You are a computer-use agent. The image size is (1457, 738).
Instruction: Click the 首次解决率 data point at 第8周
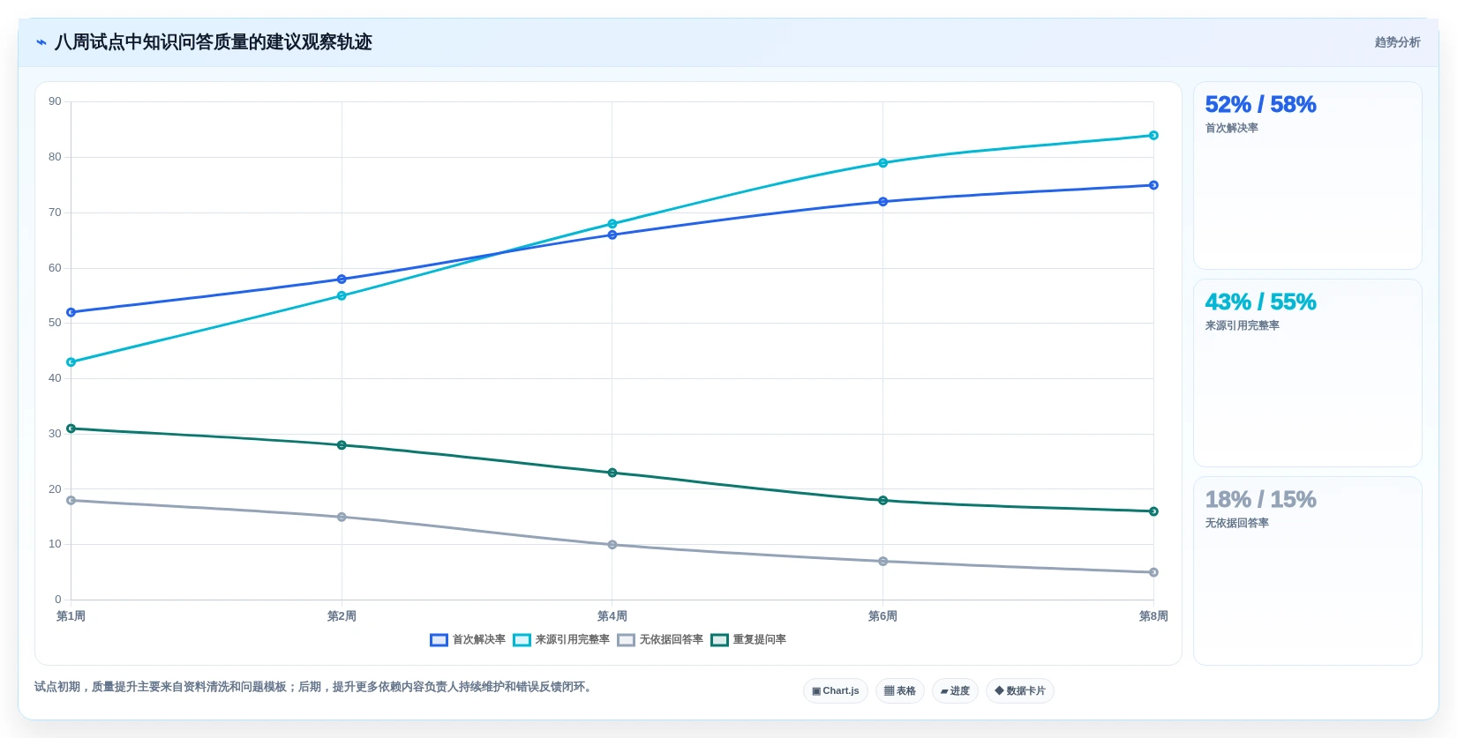coord(1153,185)
